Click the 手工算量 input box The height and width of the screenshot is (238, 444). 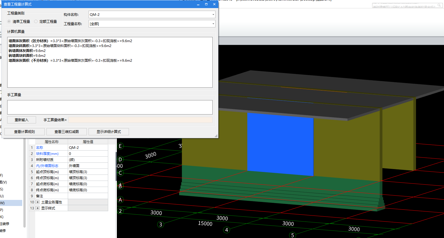pyautogui.click(x=110, y=107)
